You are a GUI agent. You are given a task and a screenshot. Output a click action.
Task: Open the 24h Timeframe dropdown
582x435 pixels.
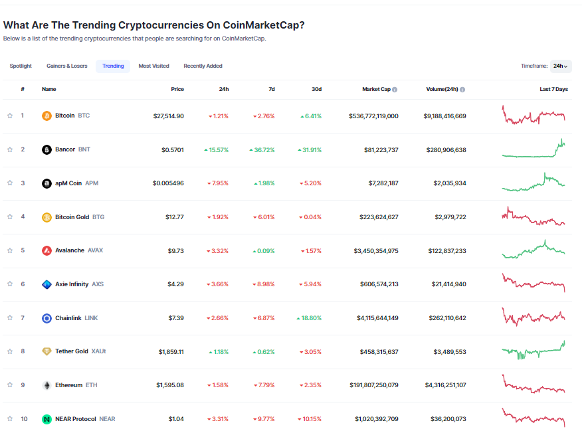(561, 66)
